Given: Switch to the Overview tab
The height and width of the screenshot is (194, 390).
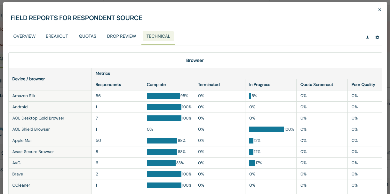Looking at the screenshot, I should point(24,36).
